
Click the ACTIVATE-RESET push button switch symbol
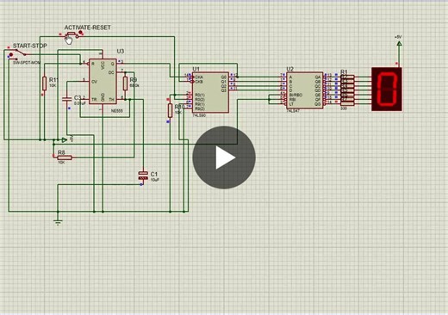(71, 35)
